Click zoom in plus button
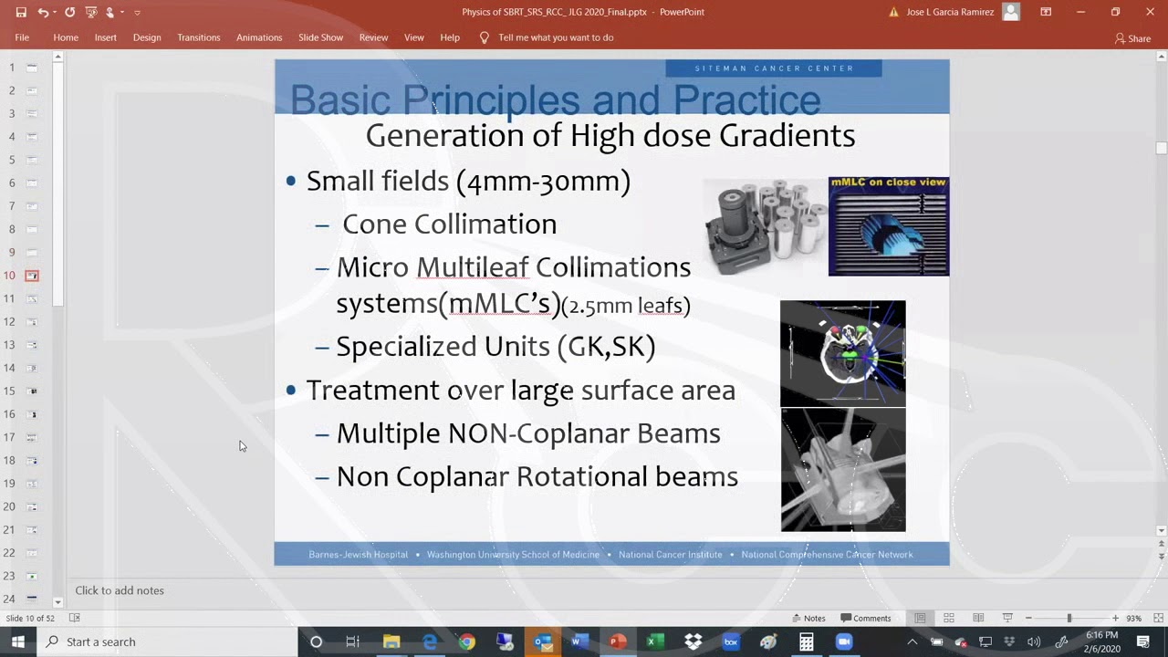The image size is (1168, 657). [1115, 618]
